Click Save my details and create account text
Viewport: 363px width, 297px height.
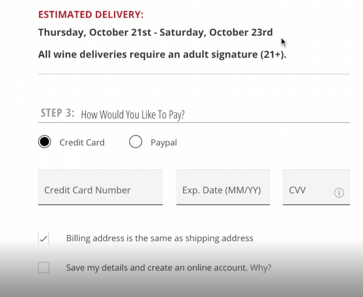pos(157,268)
